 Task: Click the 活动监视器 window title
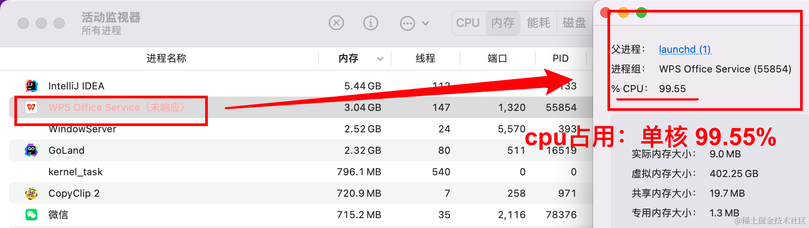coord(111,17)
